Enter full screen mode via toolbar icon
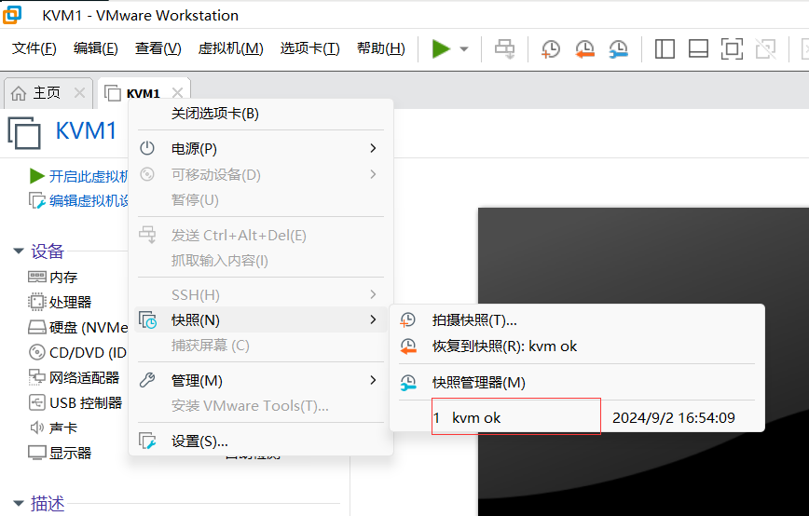The width and height of the screenshot is (809, 516). pos(732,49)
